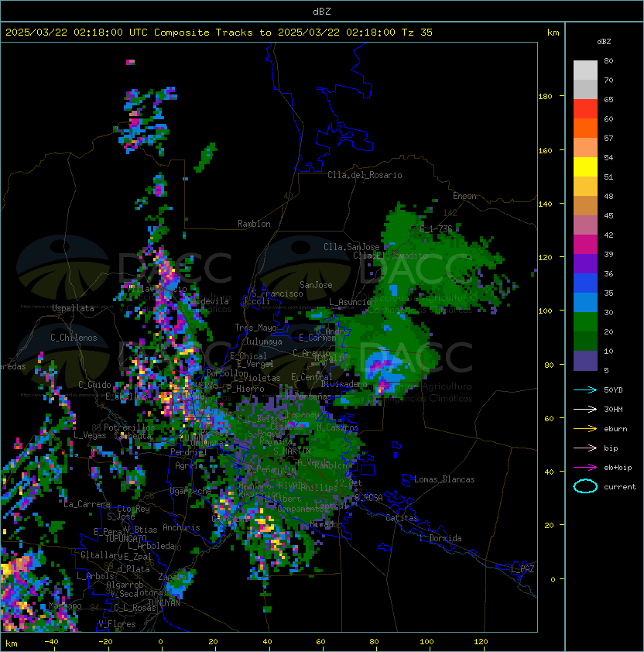
Task: Click the 'P_Hierro' map label
Action: pyautogui.click(x=245, y=389)
